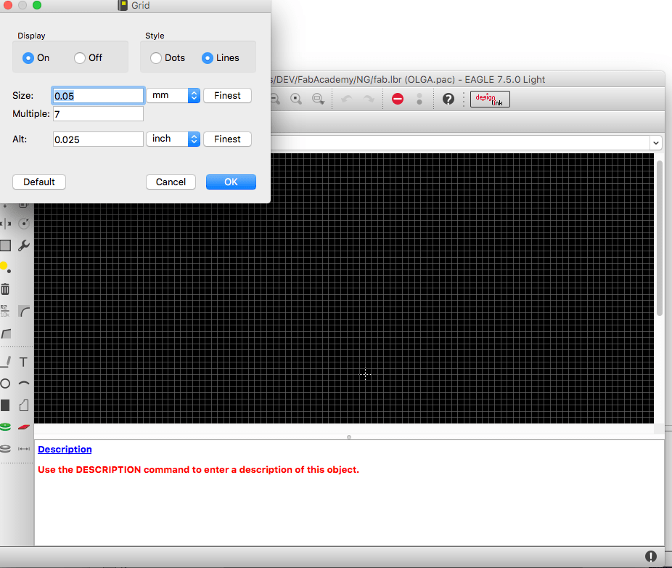
Task: Expand the command line history dropdown
Action: coord(656,143)
